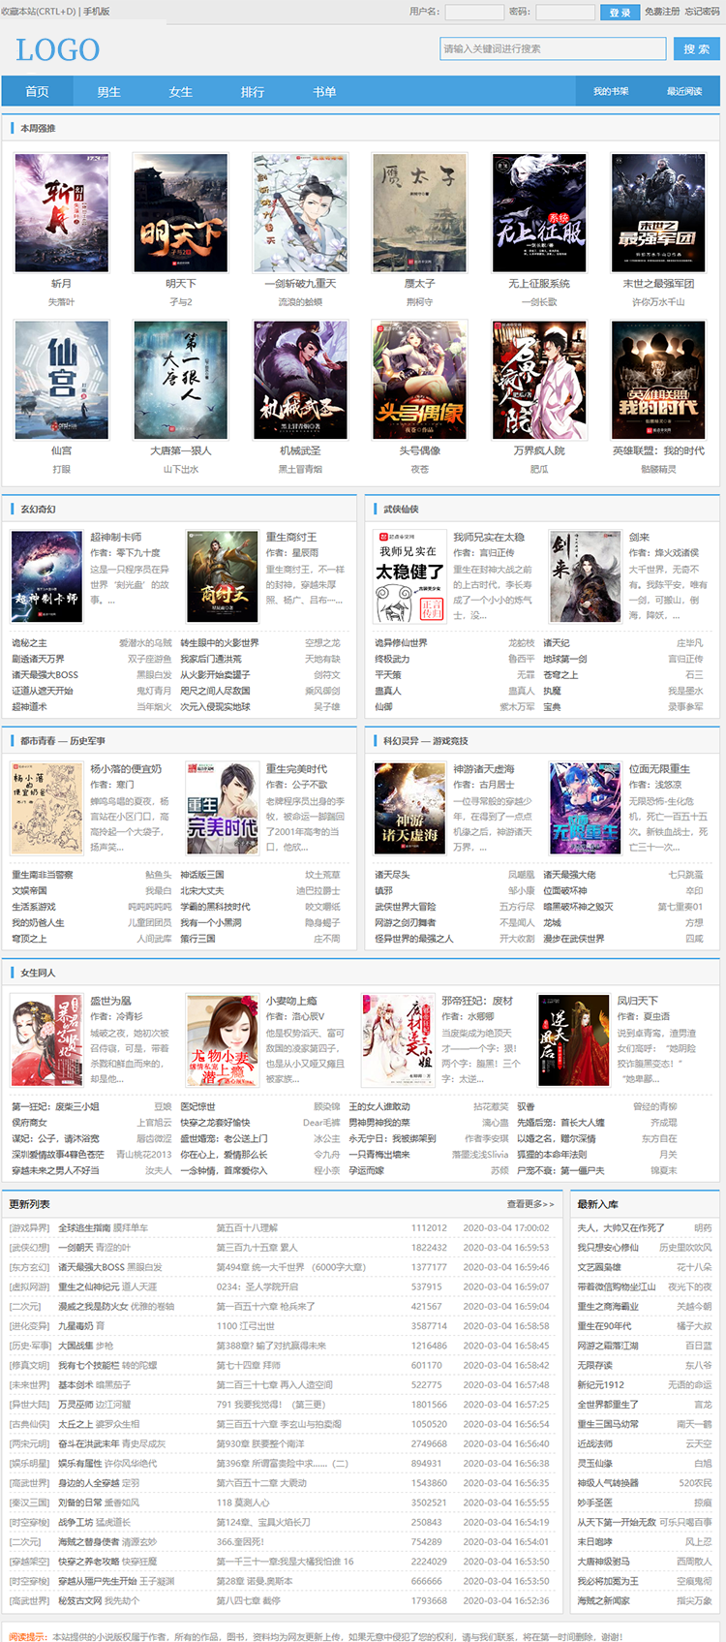
Task: Click 新纪元1912 in 最新入库
Action: point(601,1385)
